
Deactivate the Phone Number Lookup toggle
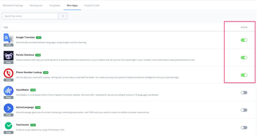tap(244, 75)
